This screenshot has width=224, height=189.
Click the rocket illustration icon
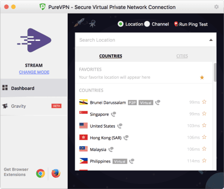80,22
